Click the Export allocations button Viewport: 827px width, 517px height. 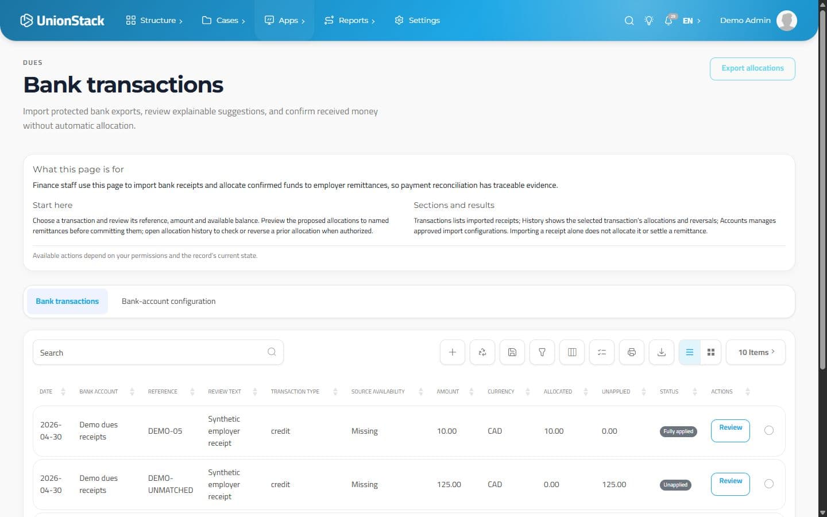point(752,68)
